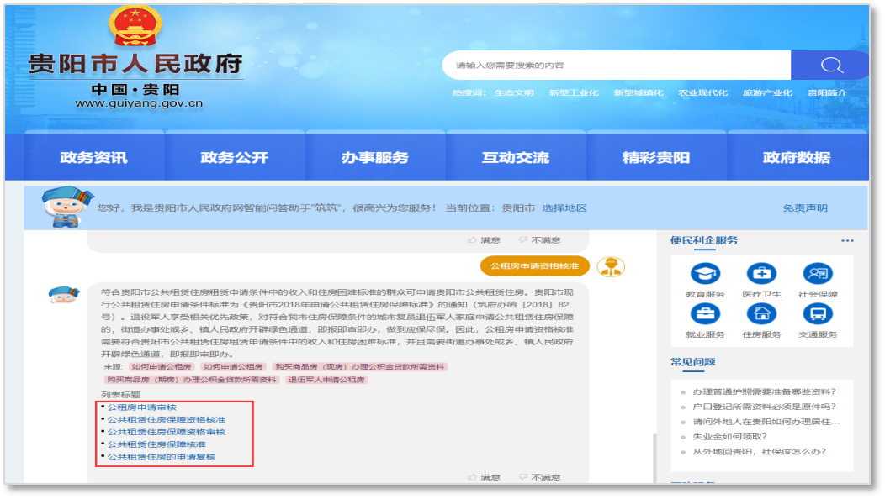
Task: Open the 精彩贵阳 menu
Action: [656, 157]
